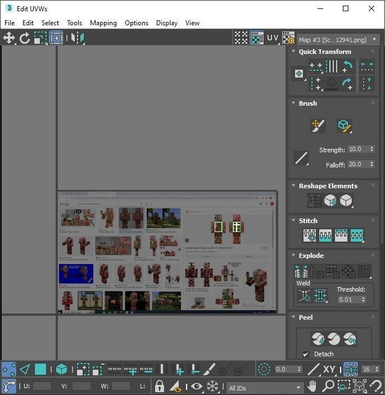Click Rotate 90 counter-clockwise icon
Viewport: 385px width, 395px height.
coord(348,66)
